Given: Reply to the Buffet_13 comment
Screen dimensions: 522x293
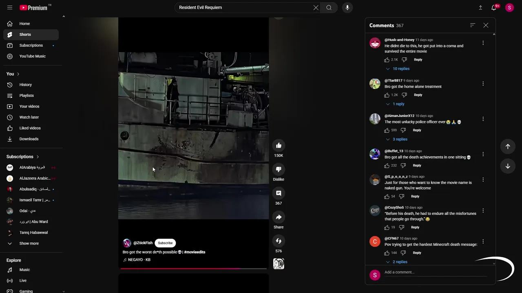Looking at the screenshot, I should coord(417,166).
